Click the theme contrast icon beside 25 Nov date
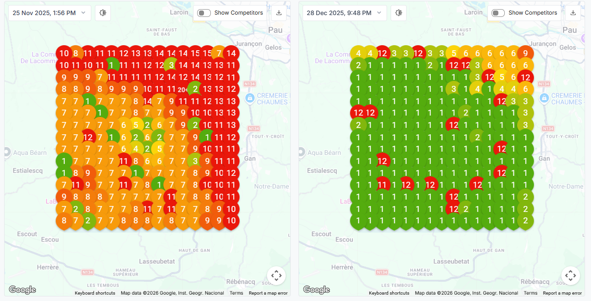 (103, 13)
